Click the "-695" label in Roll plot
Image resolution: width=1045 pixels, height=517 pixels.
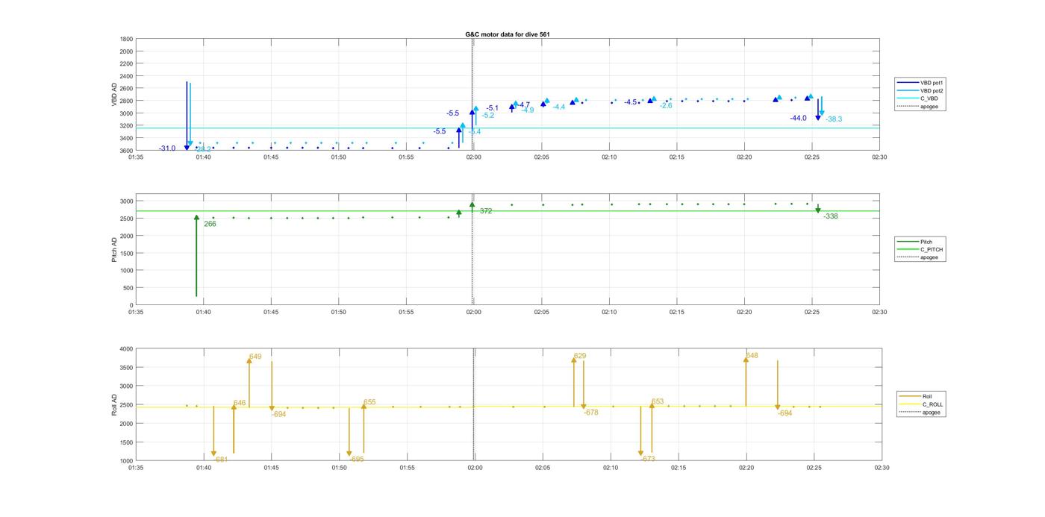[x=357, y=460]
